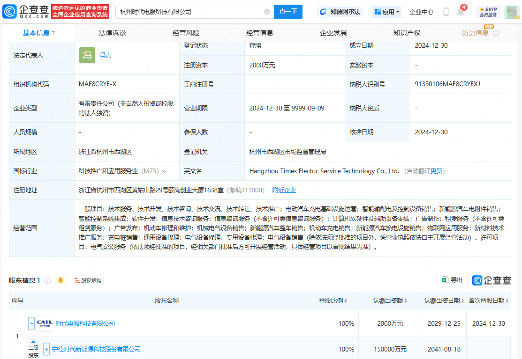Screen dimensions: 522x359
Task: Click the orange shareholder alert bell
Action: coord(60,280)
